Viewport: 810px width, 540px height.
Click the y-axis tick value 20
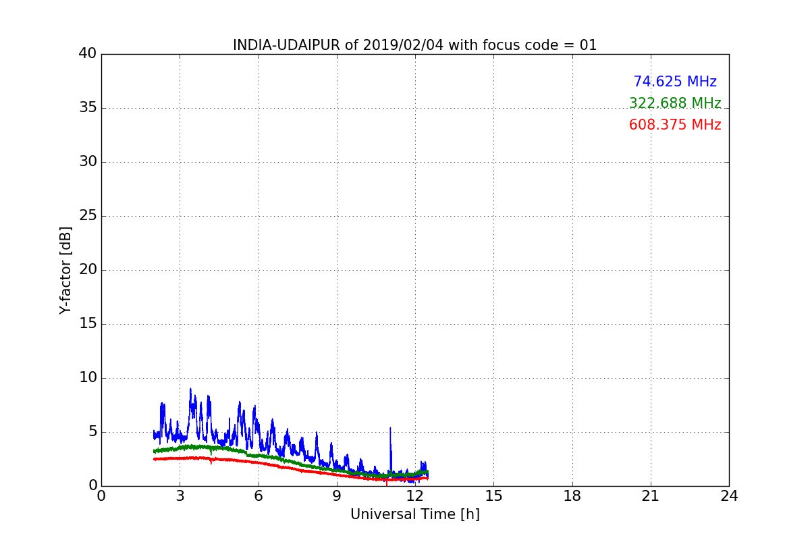[88, 270]
